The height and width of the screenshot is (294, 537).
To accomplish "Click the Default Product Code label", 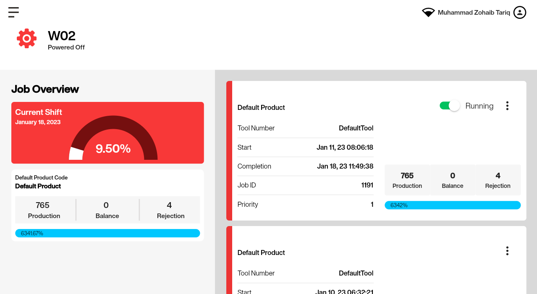I will tap(41, 177).
